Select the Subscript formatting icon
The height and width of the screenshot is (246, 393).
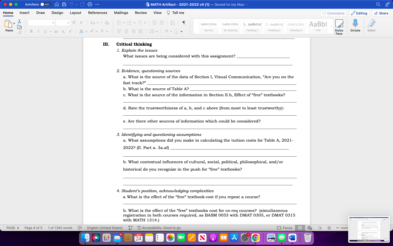[x=63, y=31]
